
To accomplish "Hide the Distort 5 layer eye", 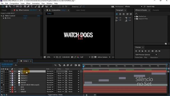I will pyautogui.click(x=2, y=76).
